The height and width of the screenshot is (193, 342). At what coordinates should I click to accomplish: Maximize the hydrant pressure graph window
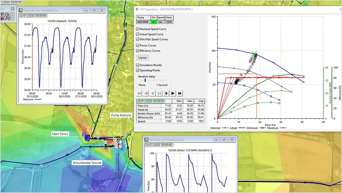click(94, 10)
